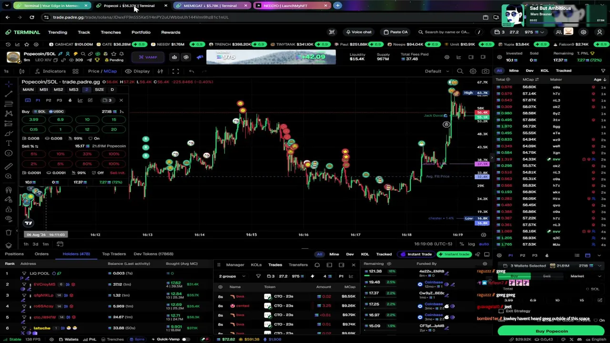Click the VAMP button
This screenshot has width=610, height=343.
148,57
